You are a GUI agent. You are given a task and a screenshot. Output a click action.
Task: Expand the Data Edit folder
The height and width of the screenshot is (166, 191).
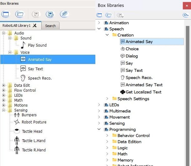pos(3,85)
